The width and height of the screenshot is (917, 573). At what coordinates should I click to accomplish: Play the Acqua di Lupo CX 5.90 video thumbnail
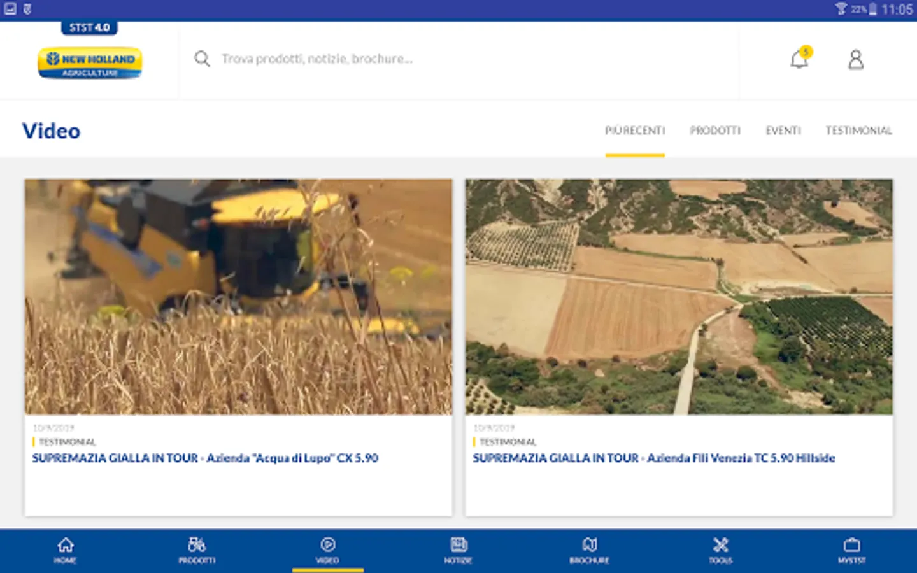coord(239,297)
